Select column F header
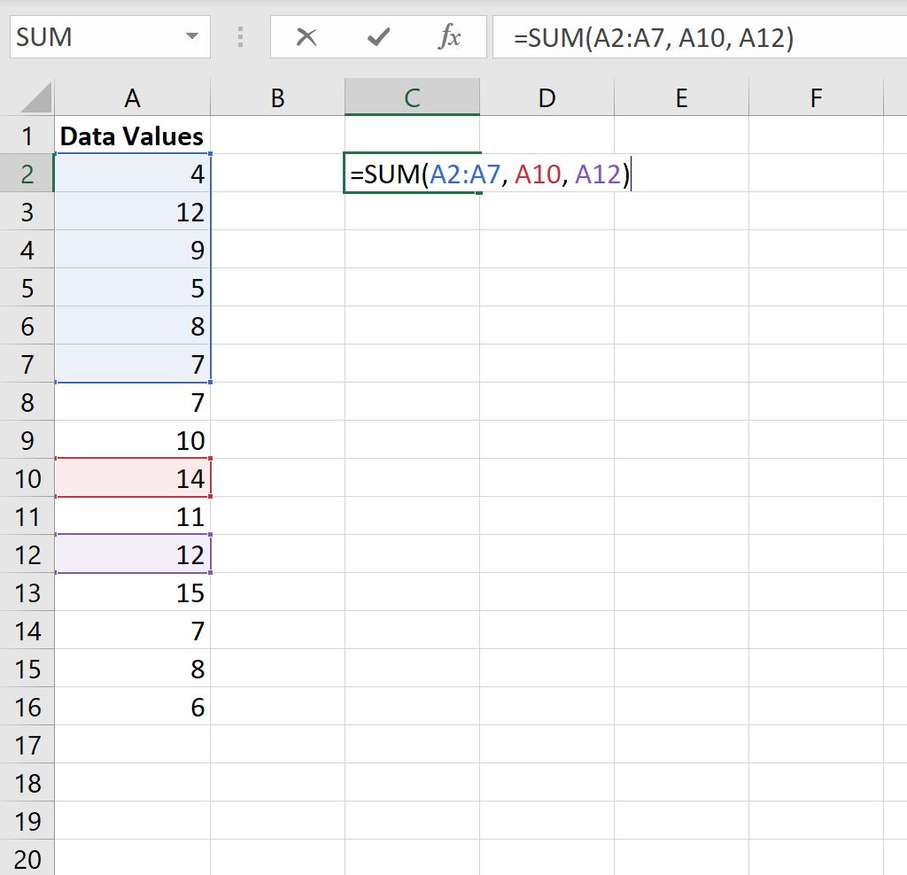Screen dimensions: 907x875 coord(815,97)
